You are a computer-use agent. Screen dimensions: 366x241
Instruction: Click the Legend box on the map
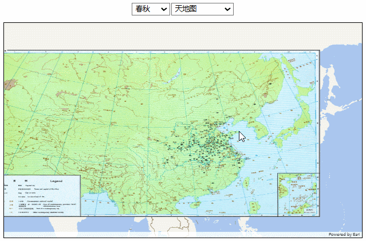tap(42, 195)
